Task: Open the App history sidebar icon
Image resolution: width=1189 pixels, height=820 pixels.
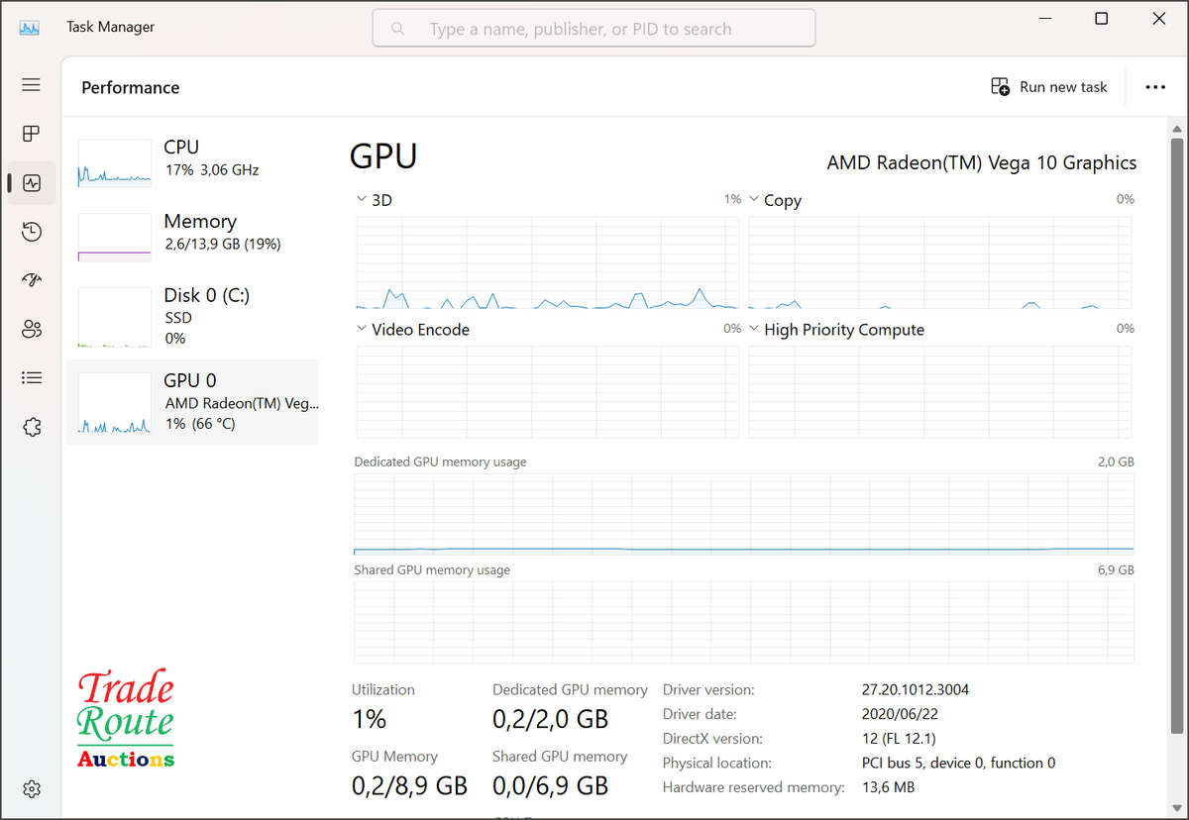Action: pos(32,232)
